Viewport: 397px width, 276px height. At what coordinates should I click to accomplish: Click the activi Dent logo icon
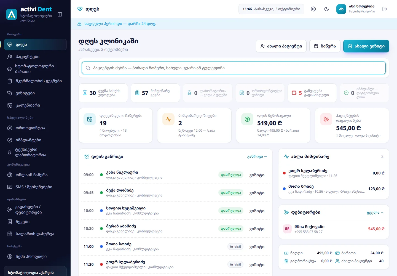tap(12, 14)
